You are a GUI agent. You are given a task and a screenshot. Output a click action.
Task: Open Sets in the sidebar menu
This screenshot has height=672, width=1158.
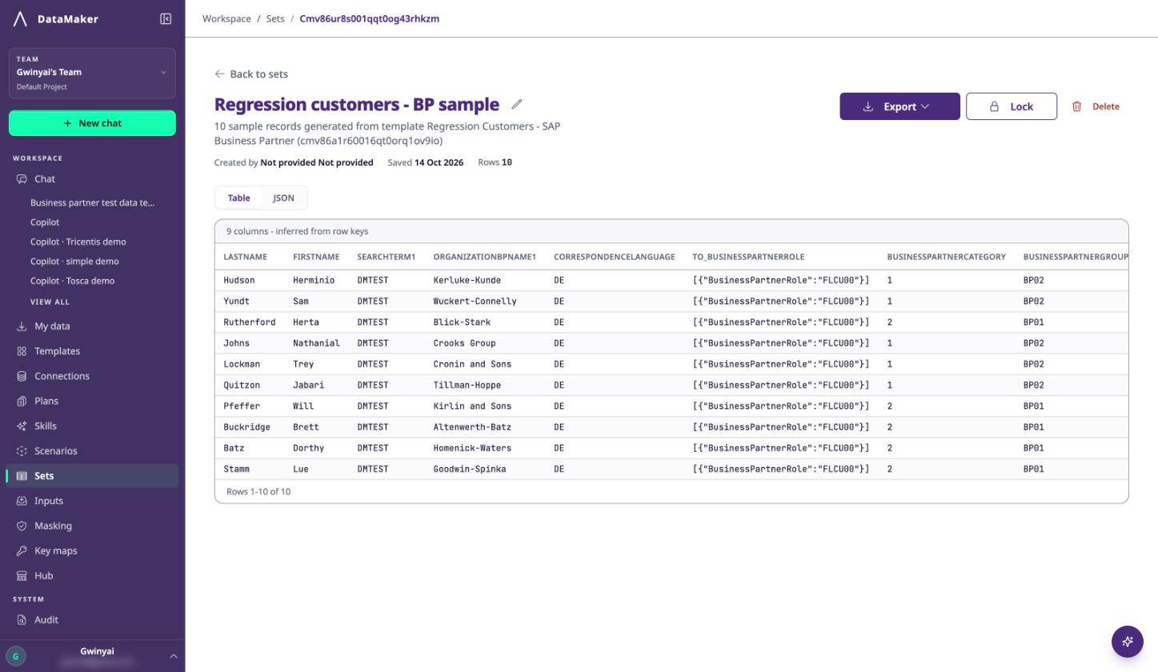tap(92, 476)
